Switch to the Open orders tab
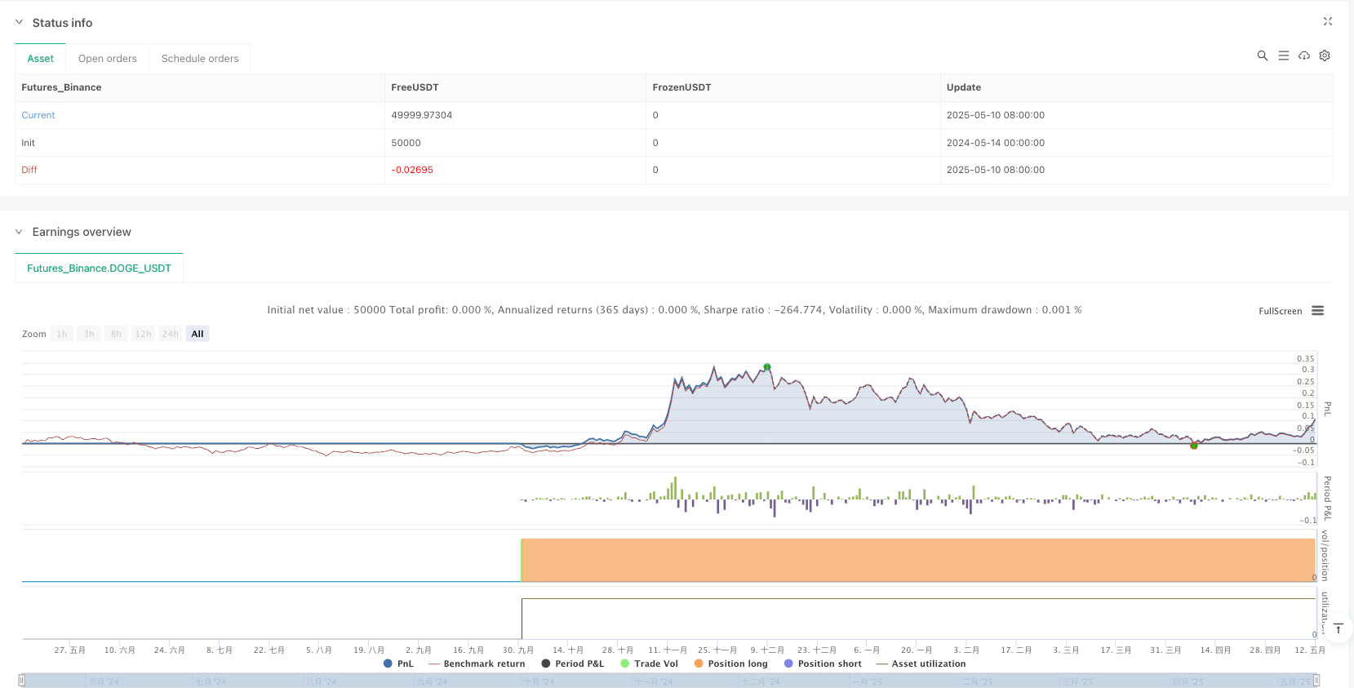The image size is (1354, 688). 107,59
